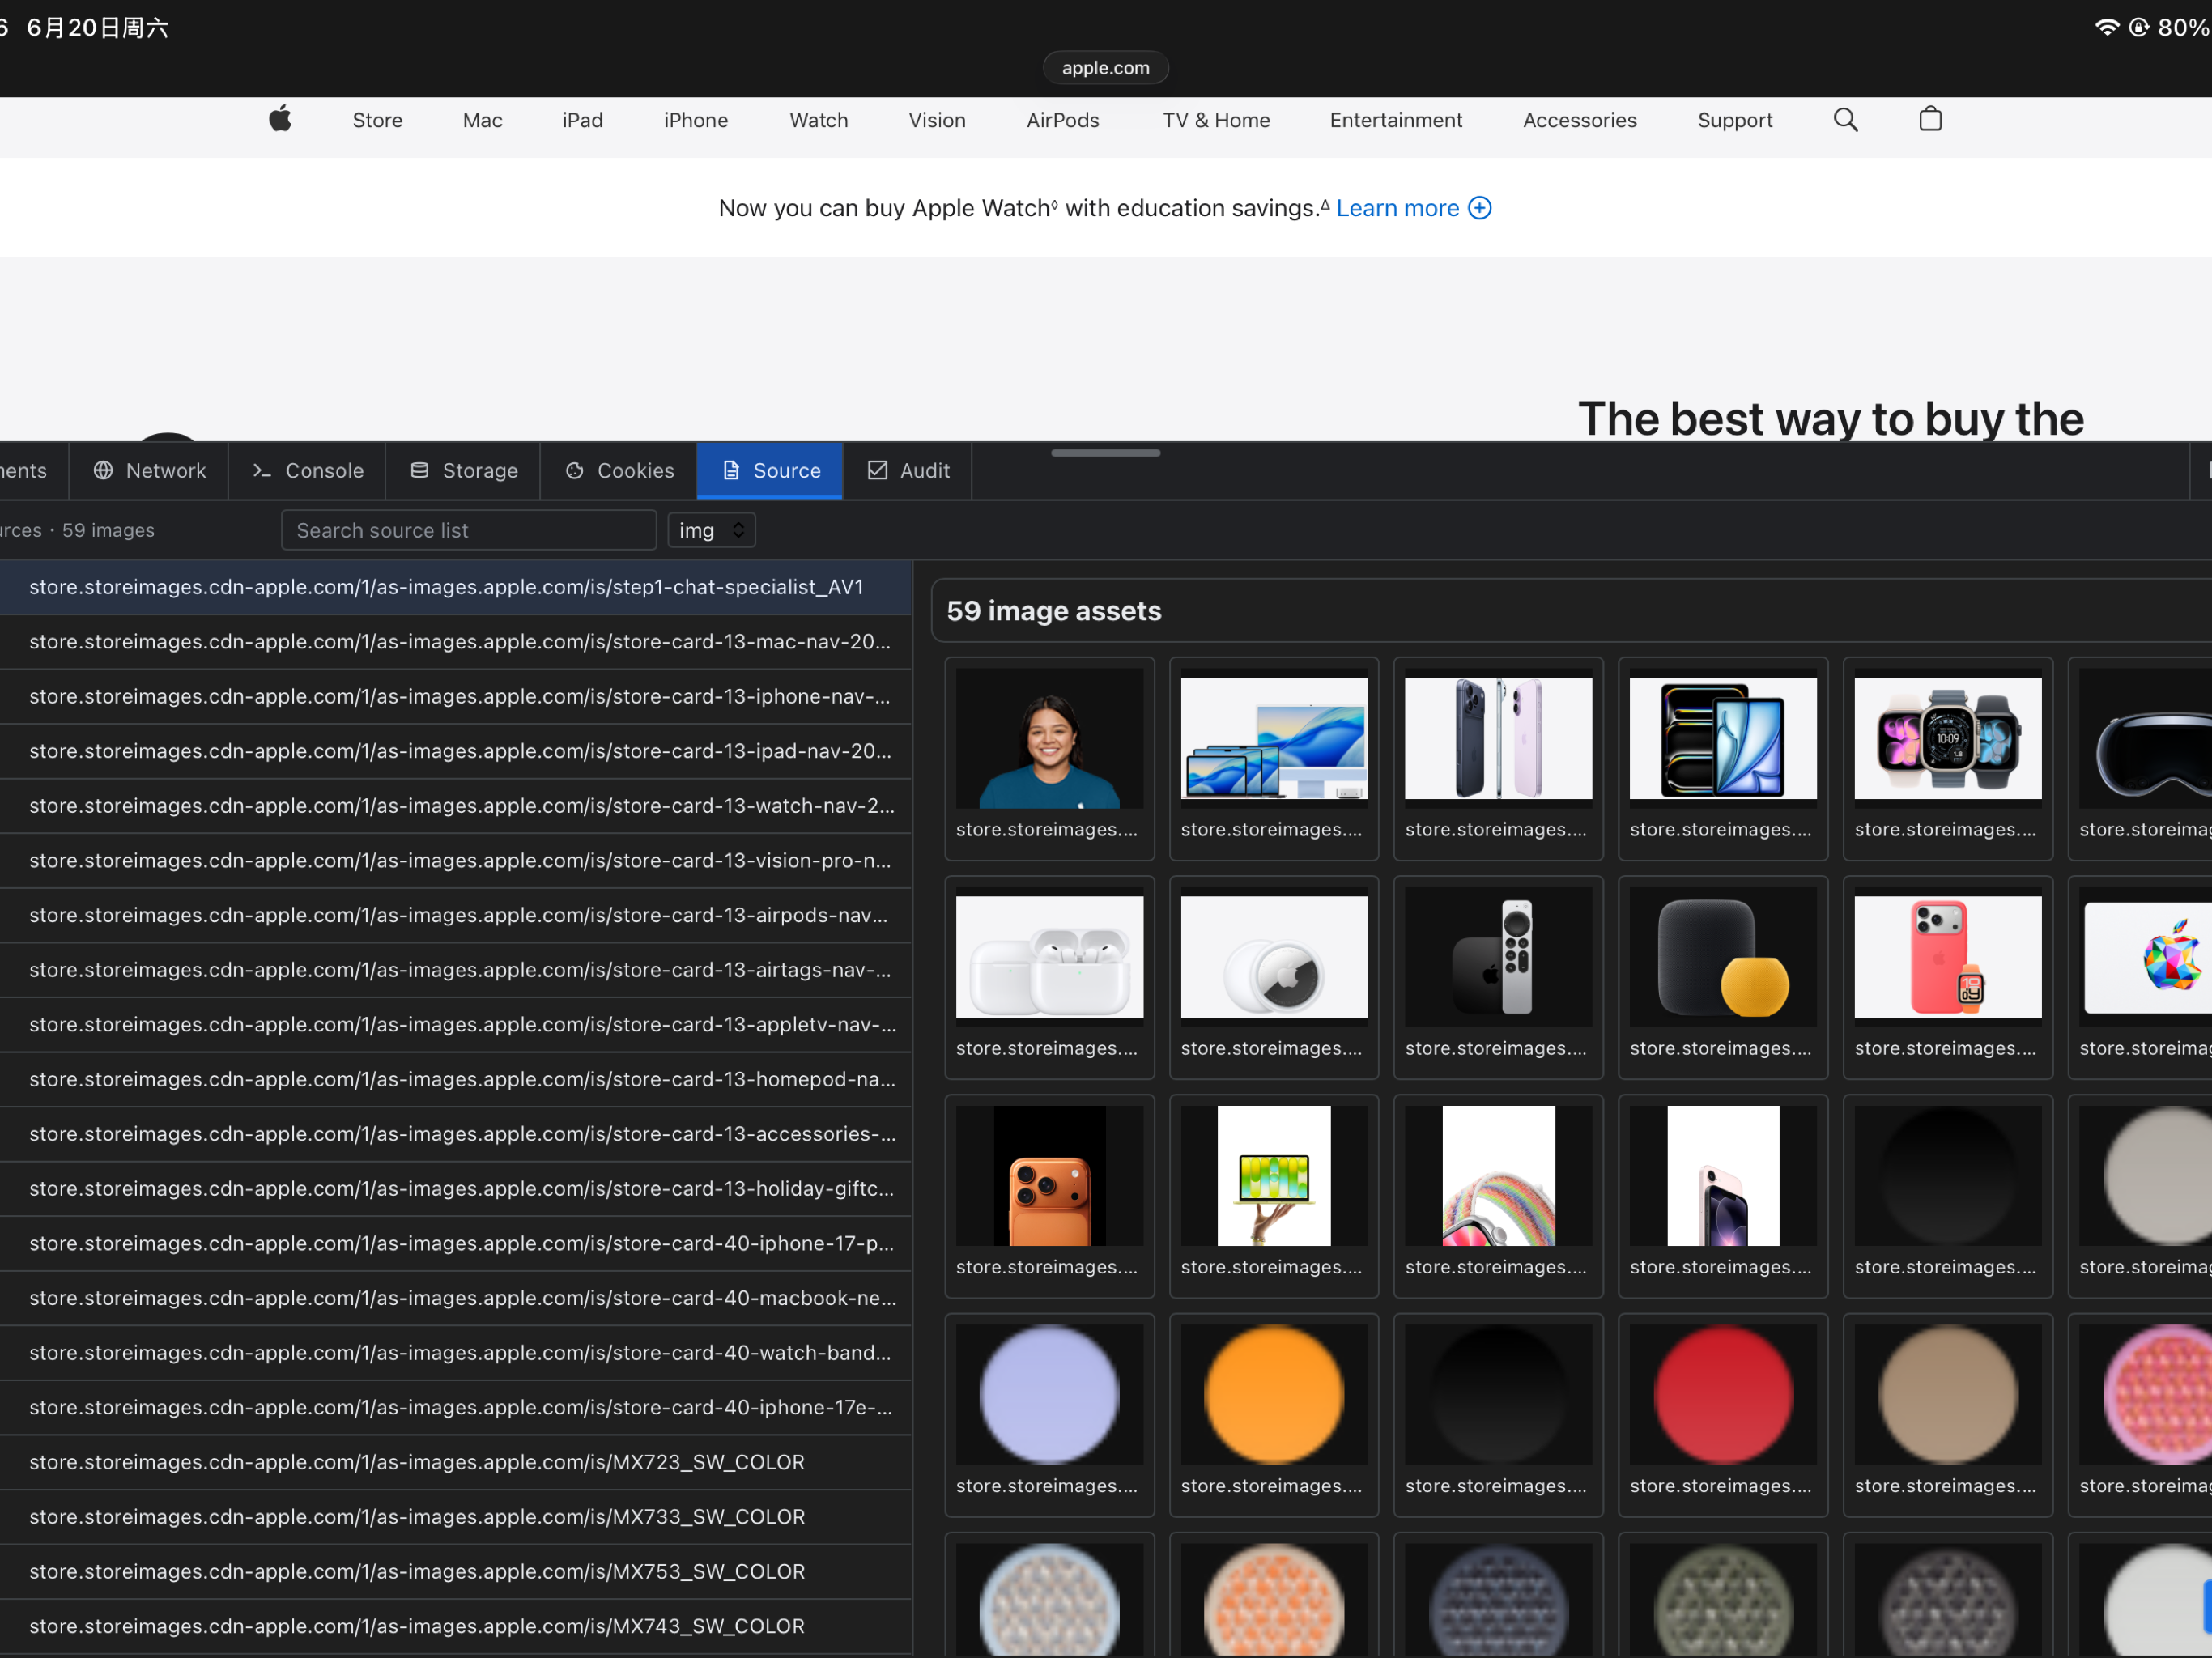The width and height of the screenshot is (2212, 1658).
Task: Open the AirPods nav item
Action: tap(1062, 120)
